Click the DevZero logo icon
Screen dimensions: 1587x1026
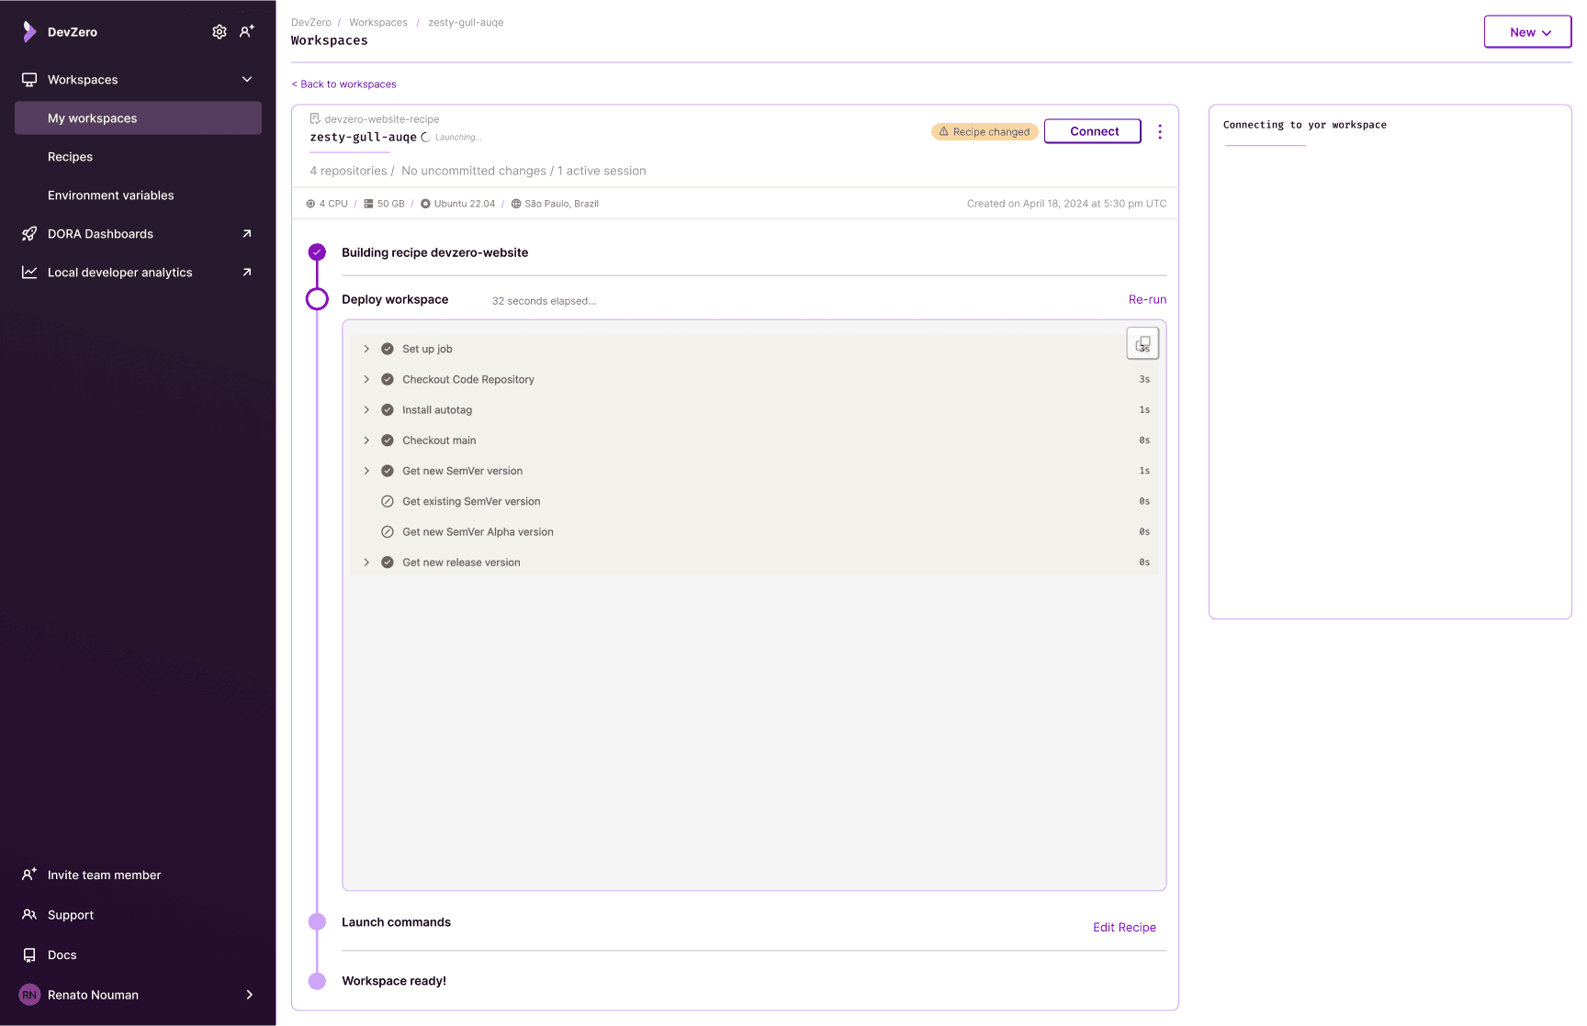coord(29,32)
